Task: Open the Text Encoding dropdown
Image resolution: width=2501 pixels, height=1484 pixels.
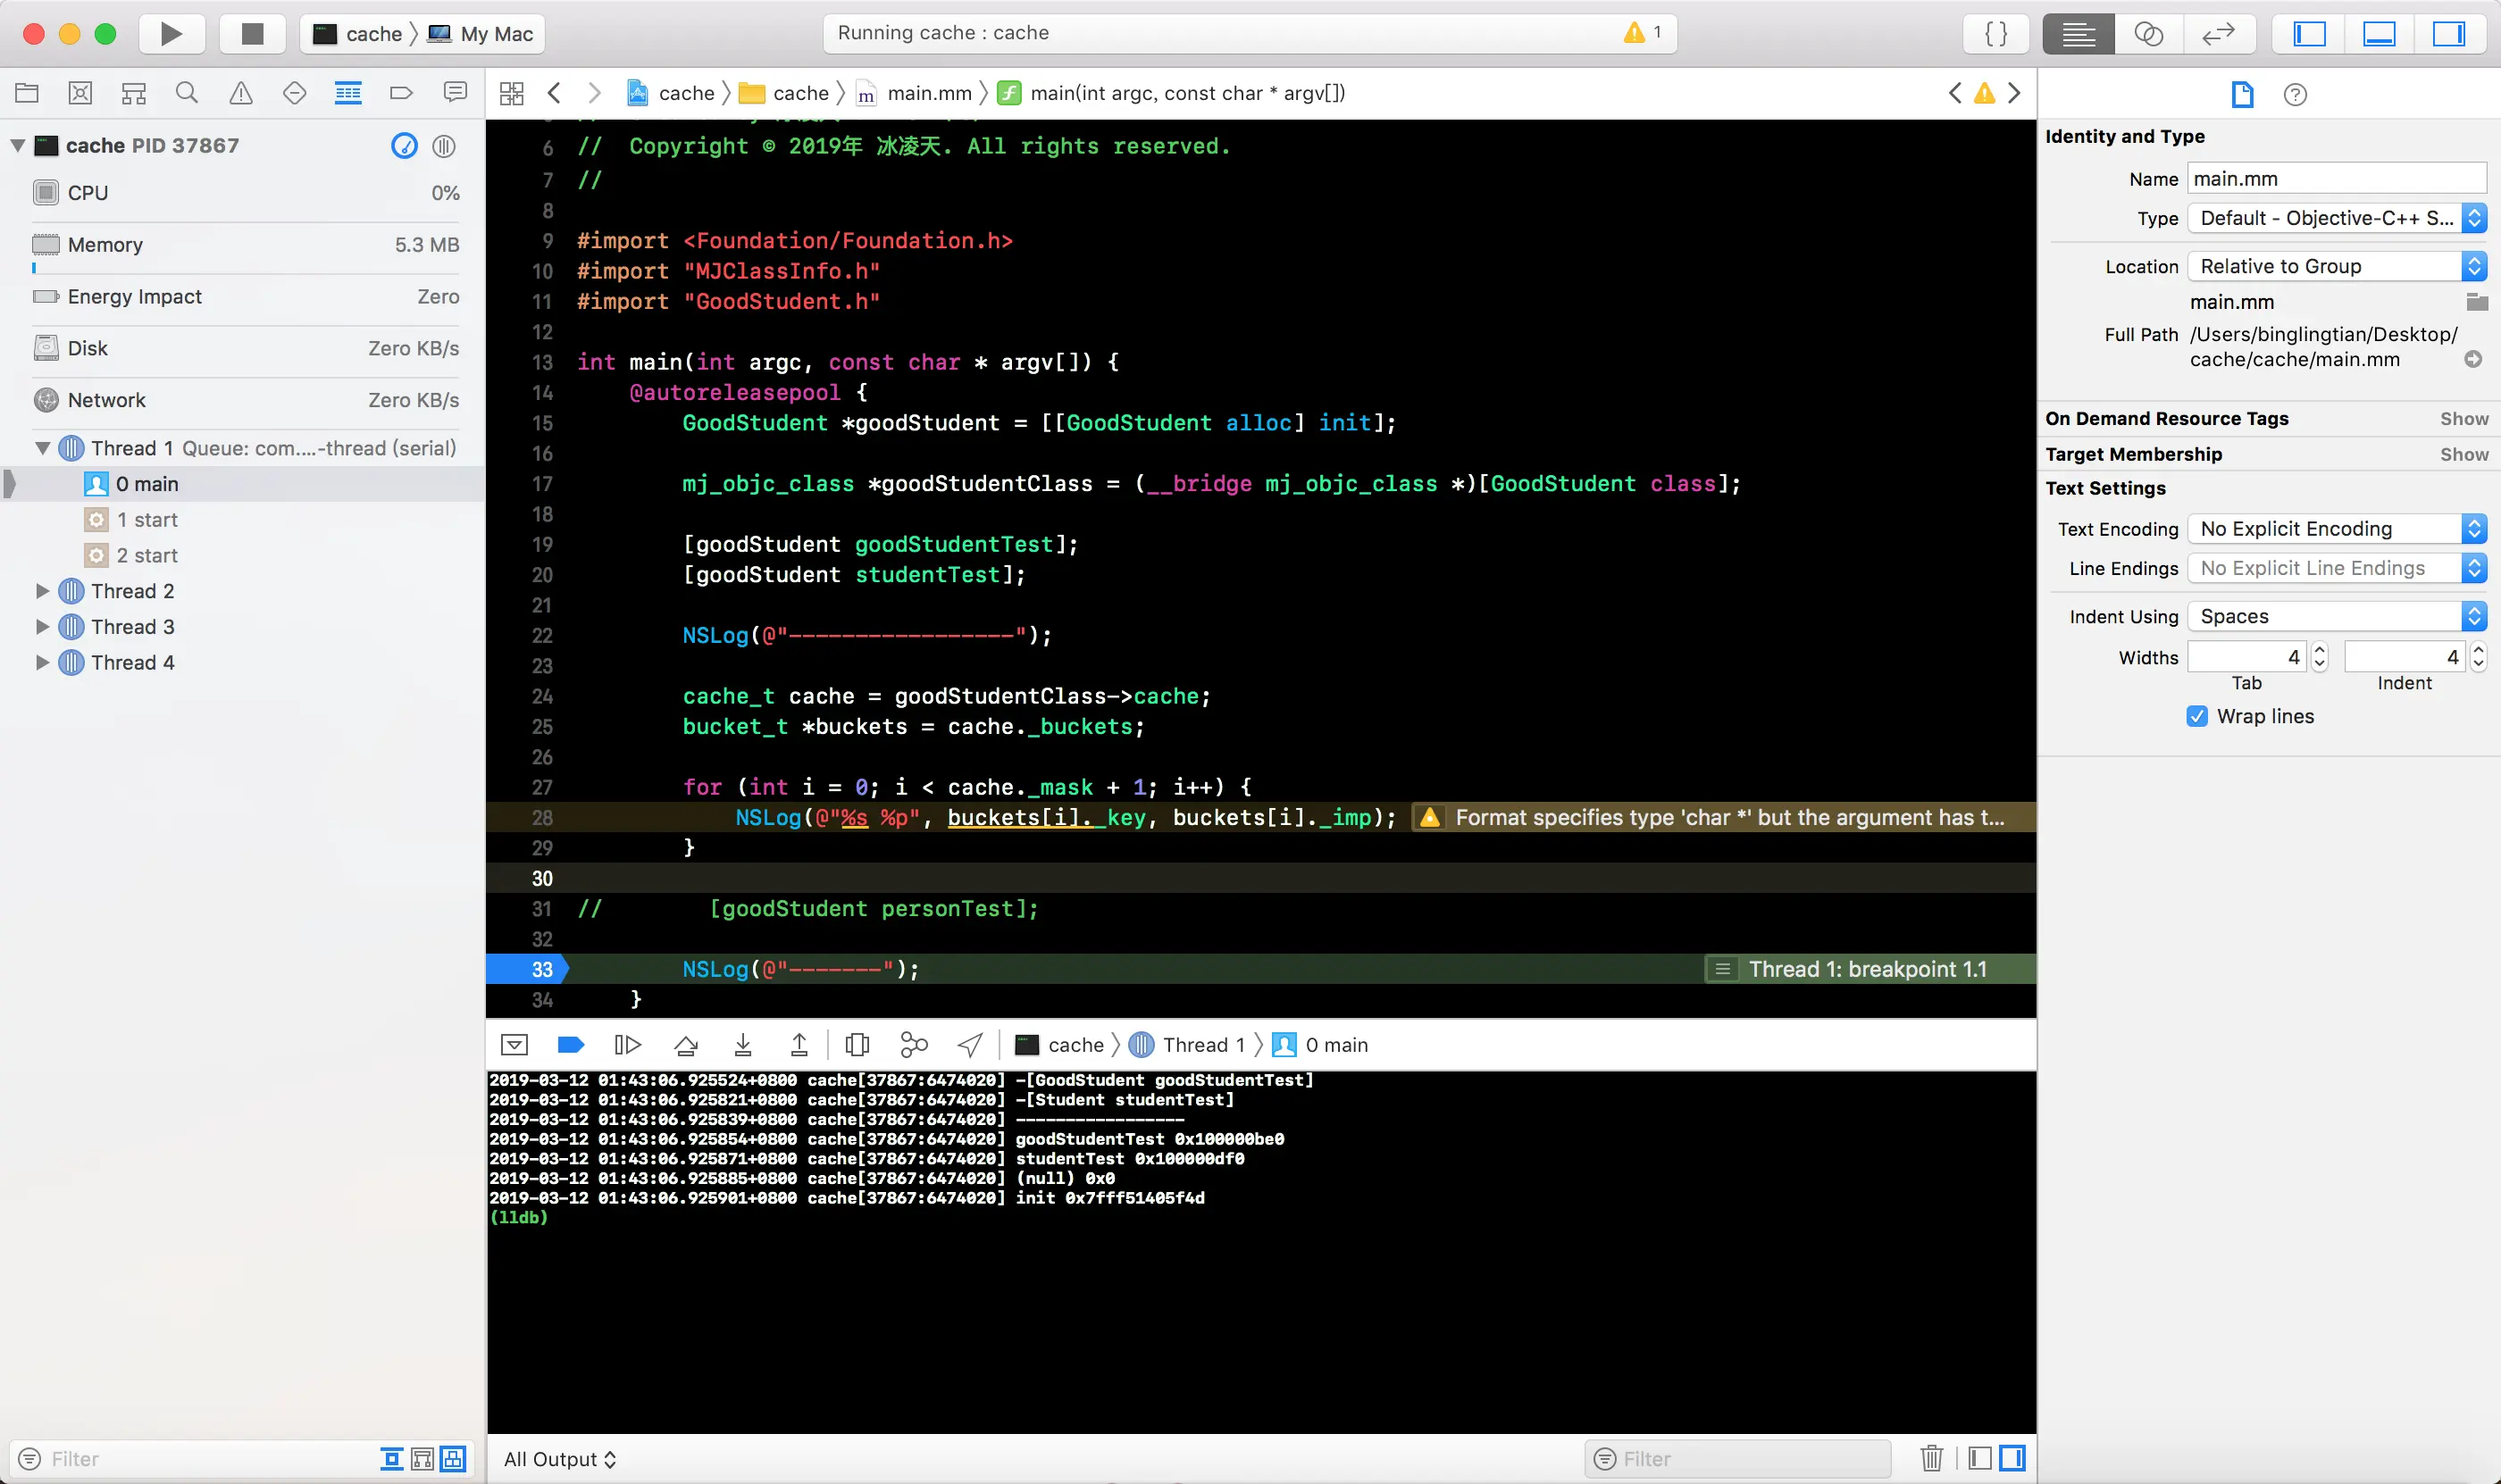Action: [2336, 528]
